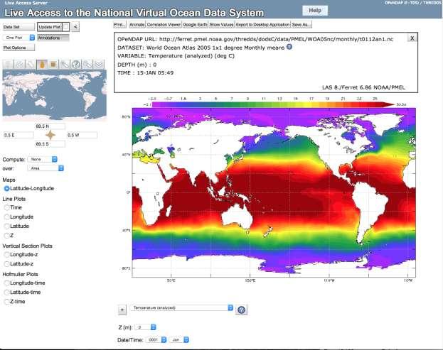Click the Google Earth toolbar button
Screen dimensions: 443x350
pyautogui.click(x=195, y=25)
